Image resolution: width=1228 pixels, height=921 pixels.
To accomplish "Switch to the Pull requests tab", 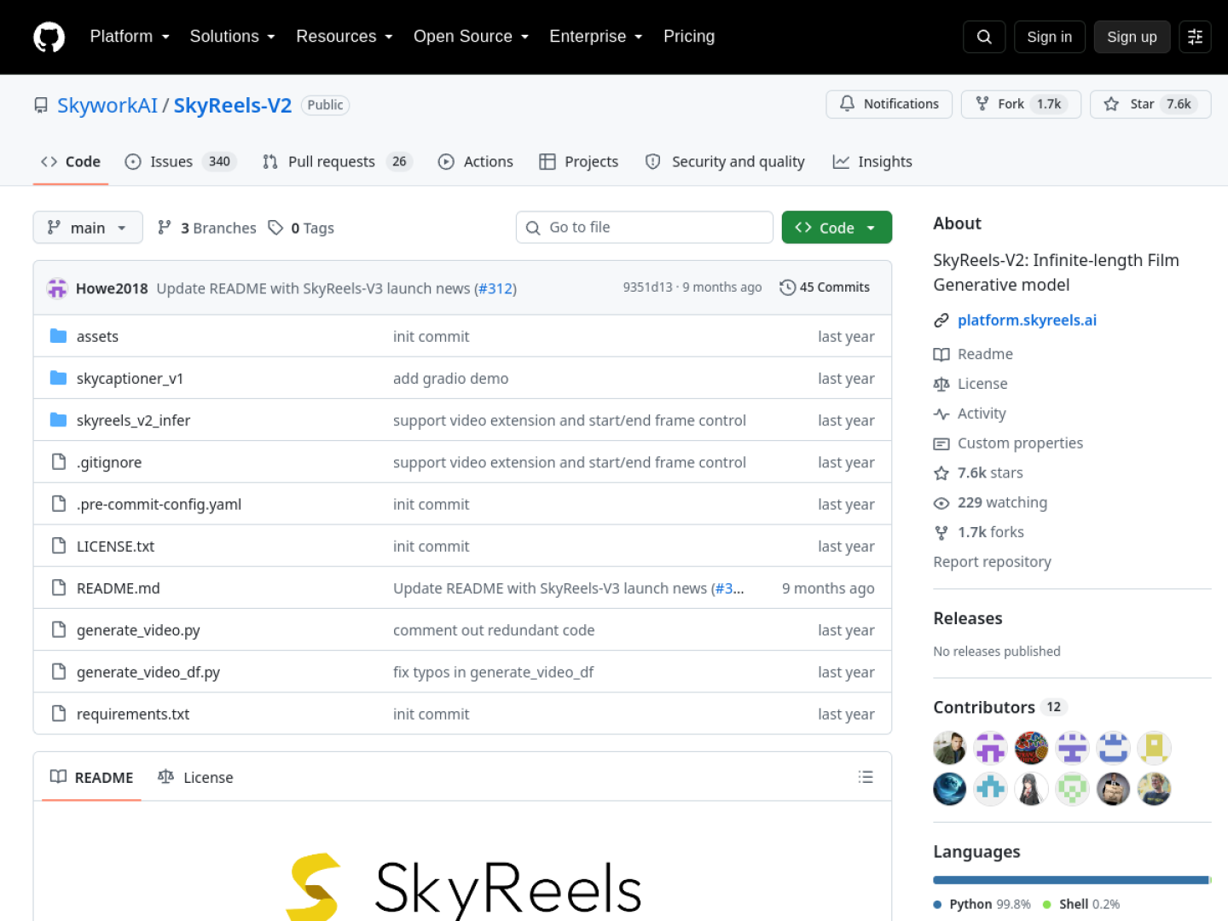I will point(338,161).
